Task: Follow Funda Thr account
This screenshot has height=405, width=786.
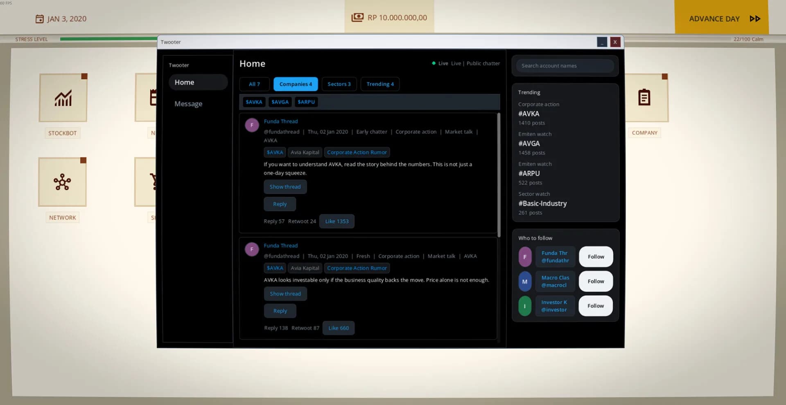Action: coord(596,257)
